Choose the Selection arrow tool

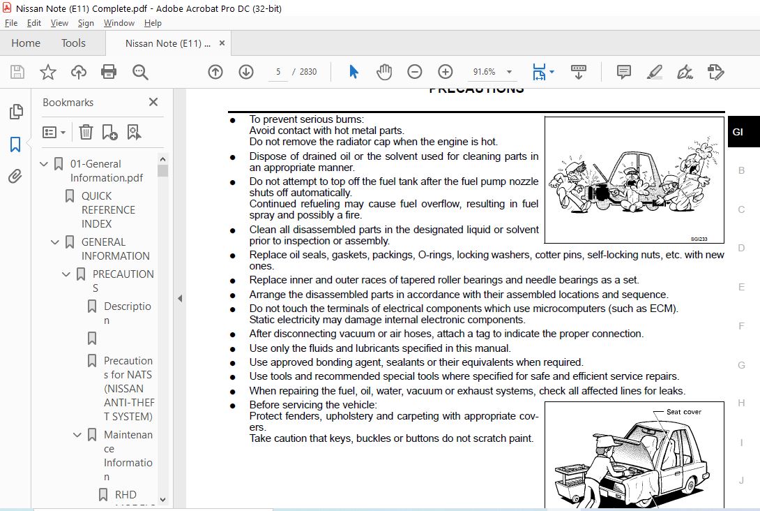pos(354,73)
